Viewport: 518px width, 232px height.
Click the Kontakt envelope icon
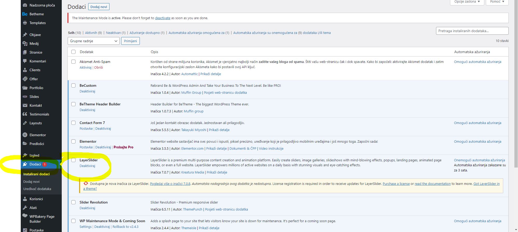pos(25,105)
